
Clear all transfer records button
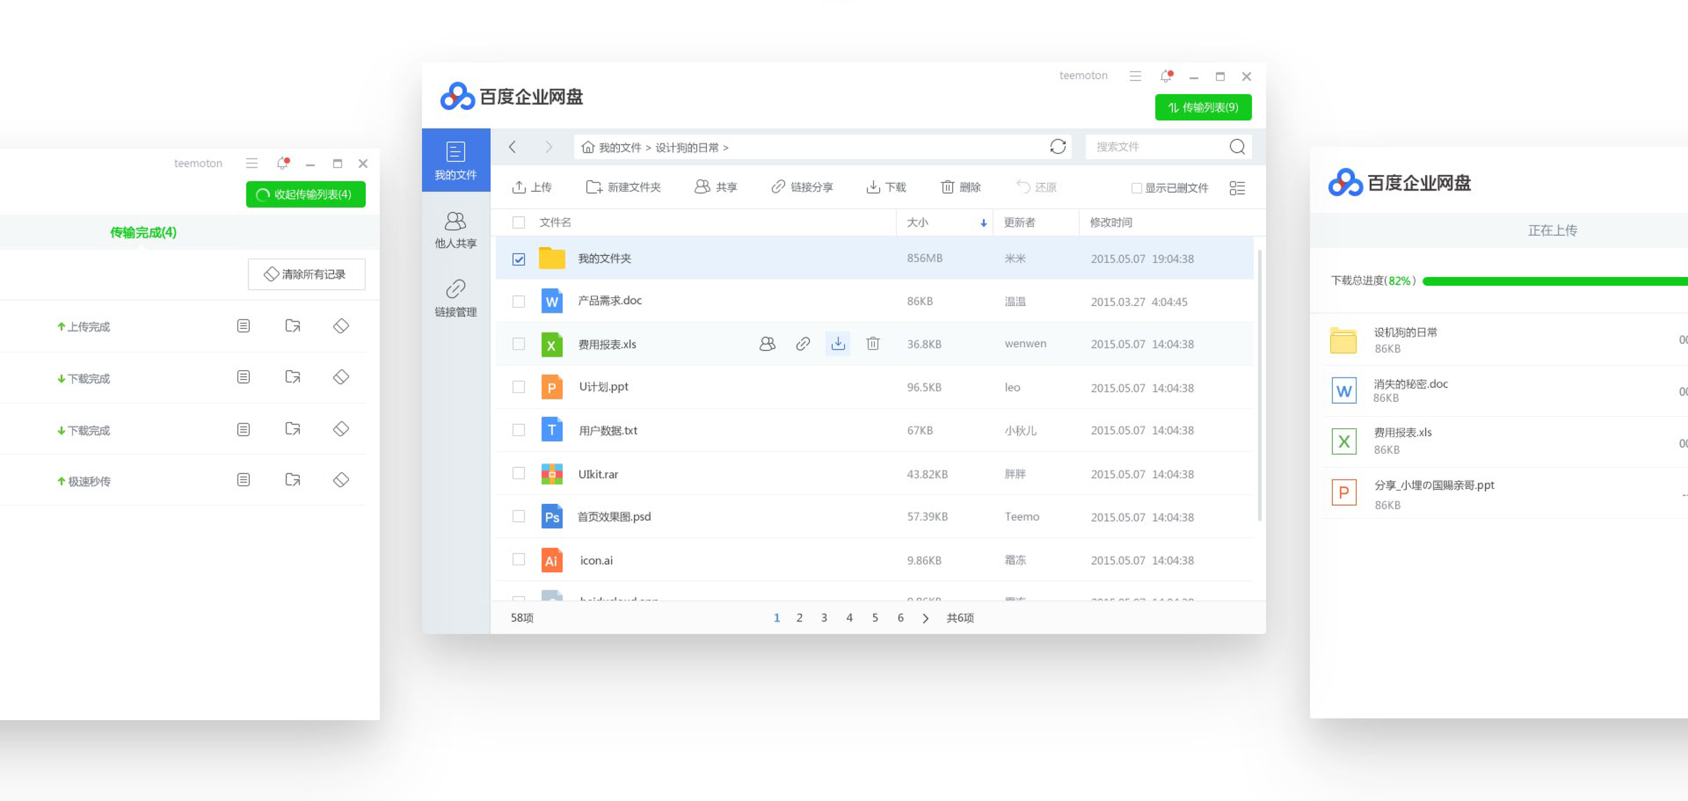coord(307,274)
